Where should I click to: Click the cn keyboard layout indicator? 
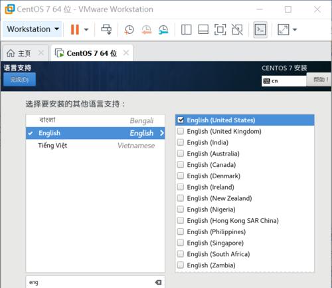[284, 81]
